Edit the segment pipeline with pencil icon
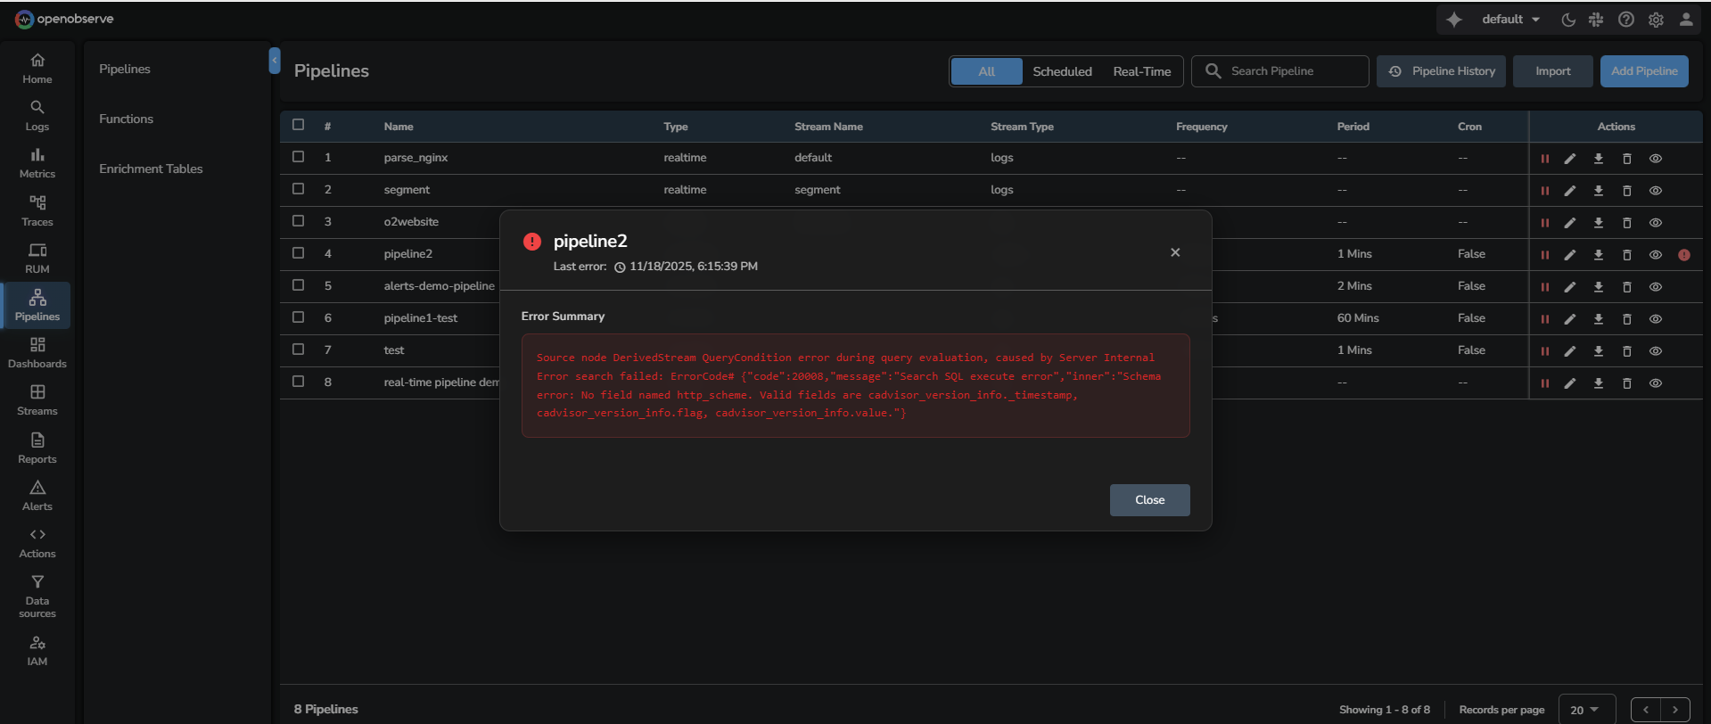This screenshot has height=724, width=1711. [x=1570, y=191]
